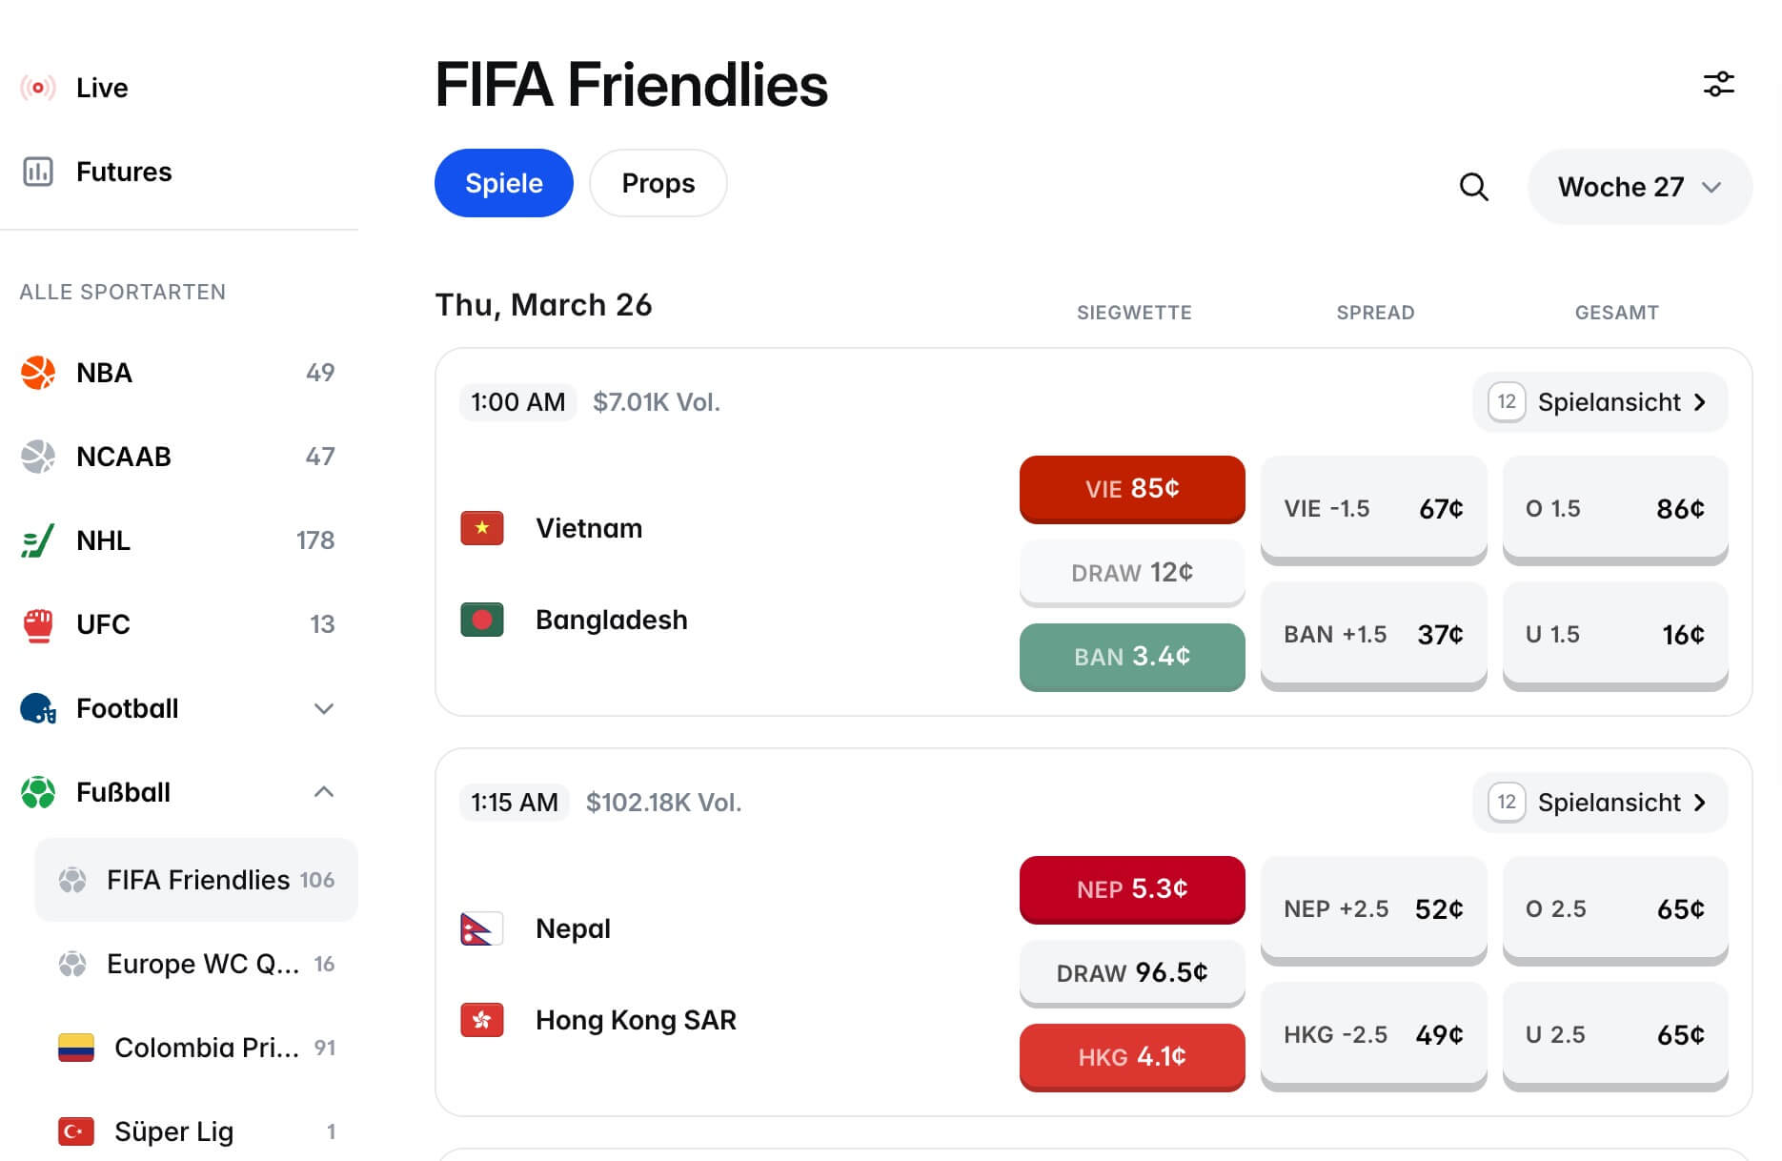Select DRAW 96.5¢ option
The image size is (1782, 1161).
pos(1131,973)
